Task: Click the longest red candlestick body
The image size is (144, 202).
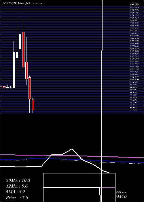Action: coord(23,50)
